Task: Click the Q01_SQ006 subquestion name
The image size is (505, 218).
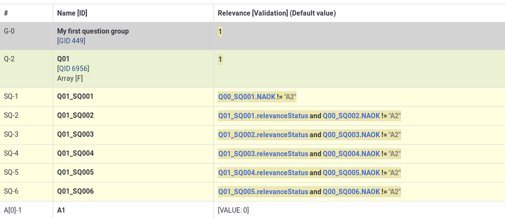Action: point(75,192)
